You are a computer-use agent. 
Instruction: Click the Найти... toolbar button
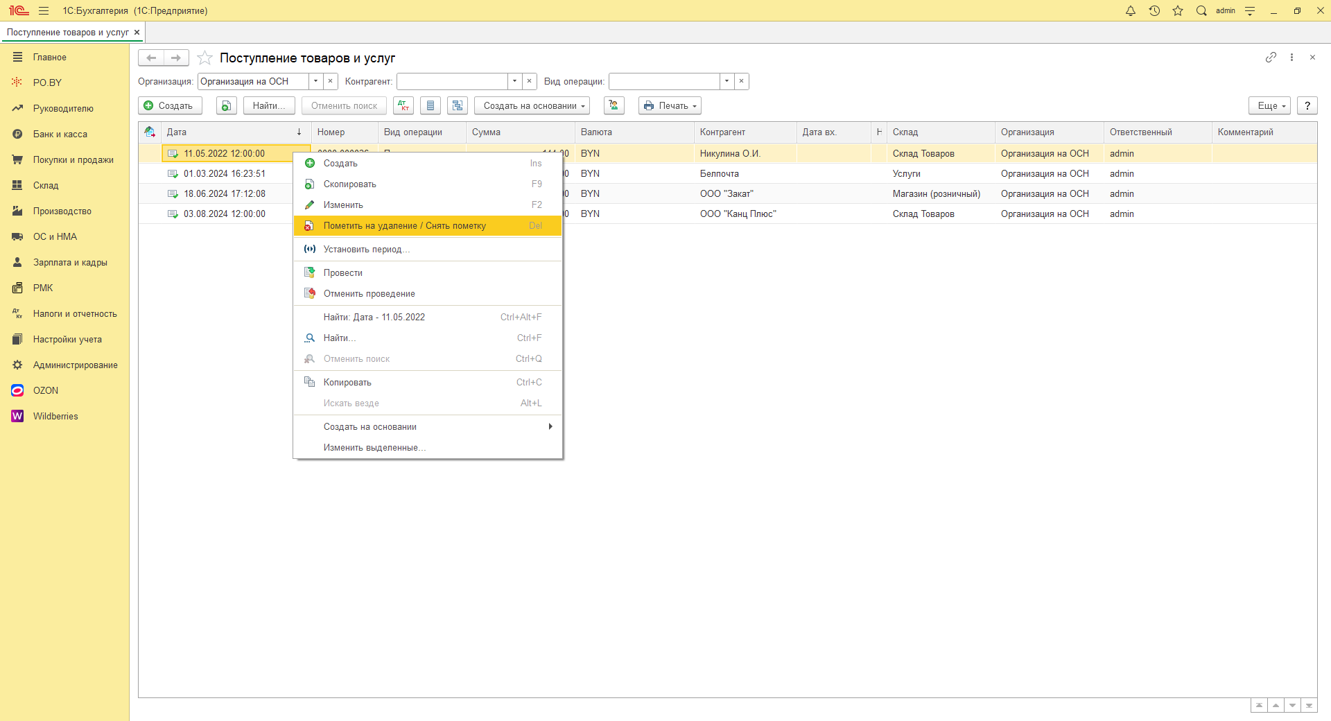[268, 105]
